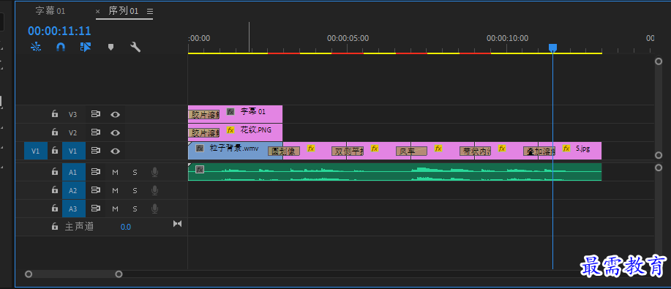Hide track V2 output with eye icon
This screenshot has height=289, width=671.
click(115, 132)
